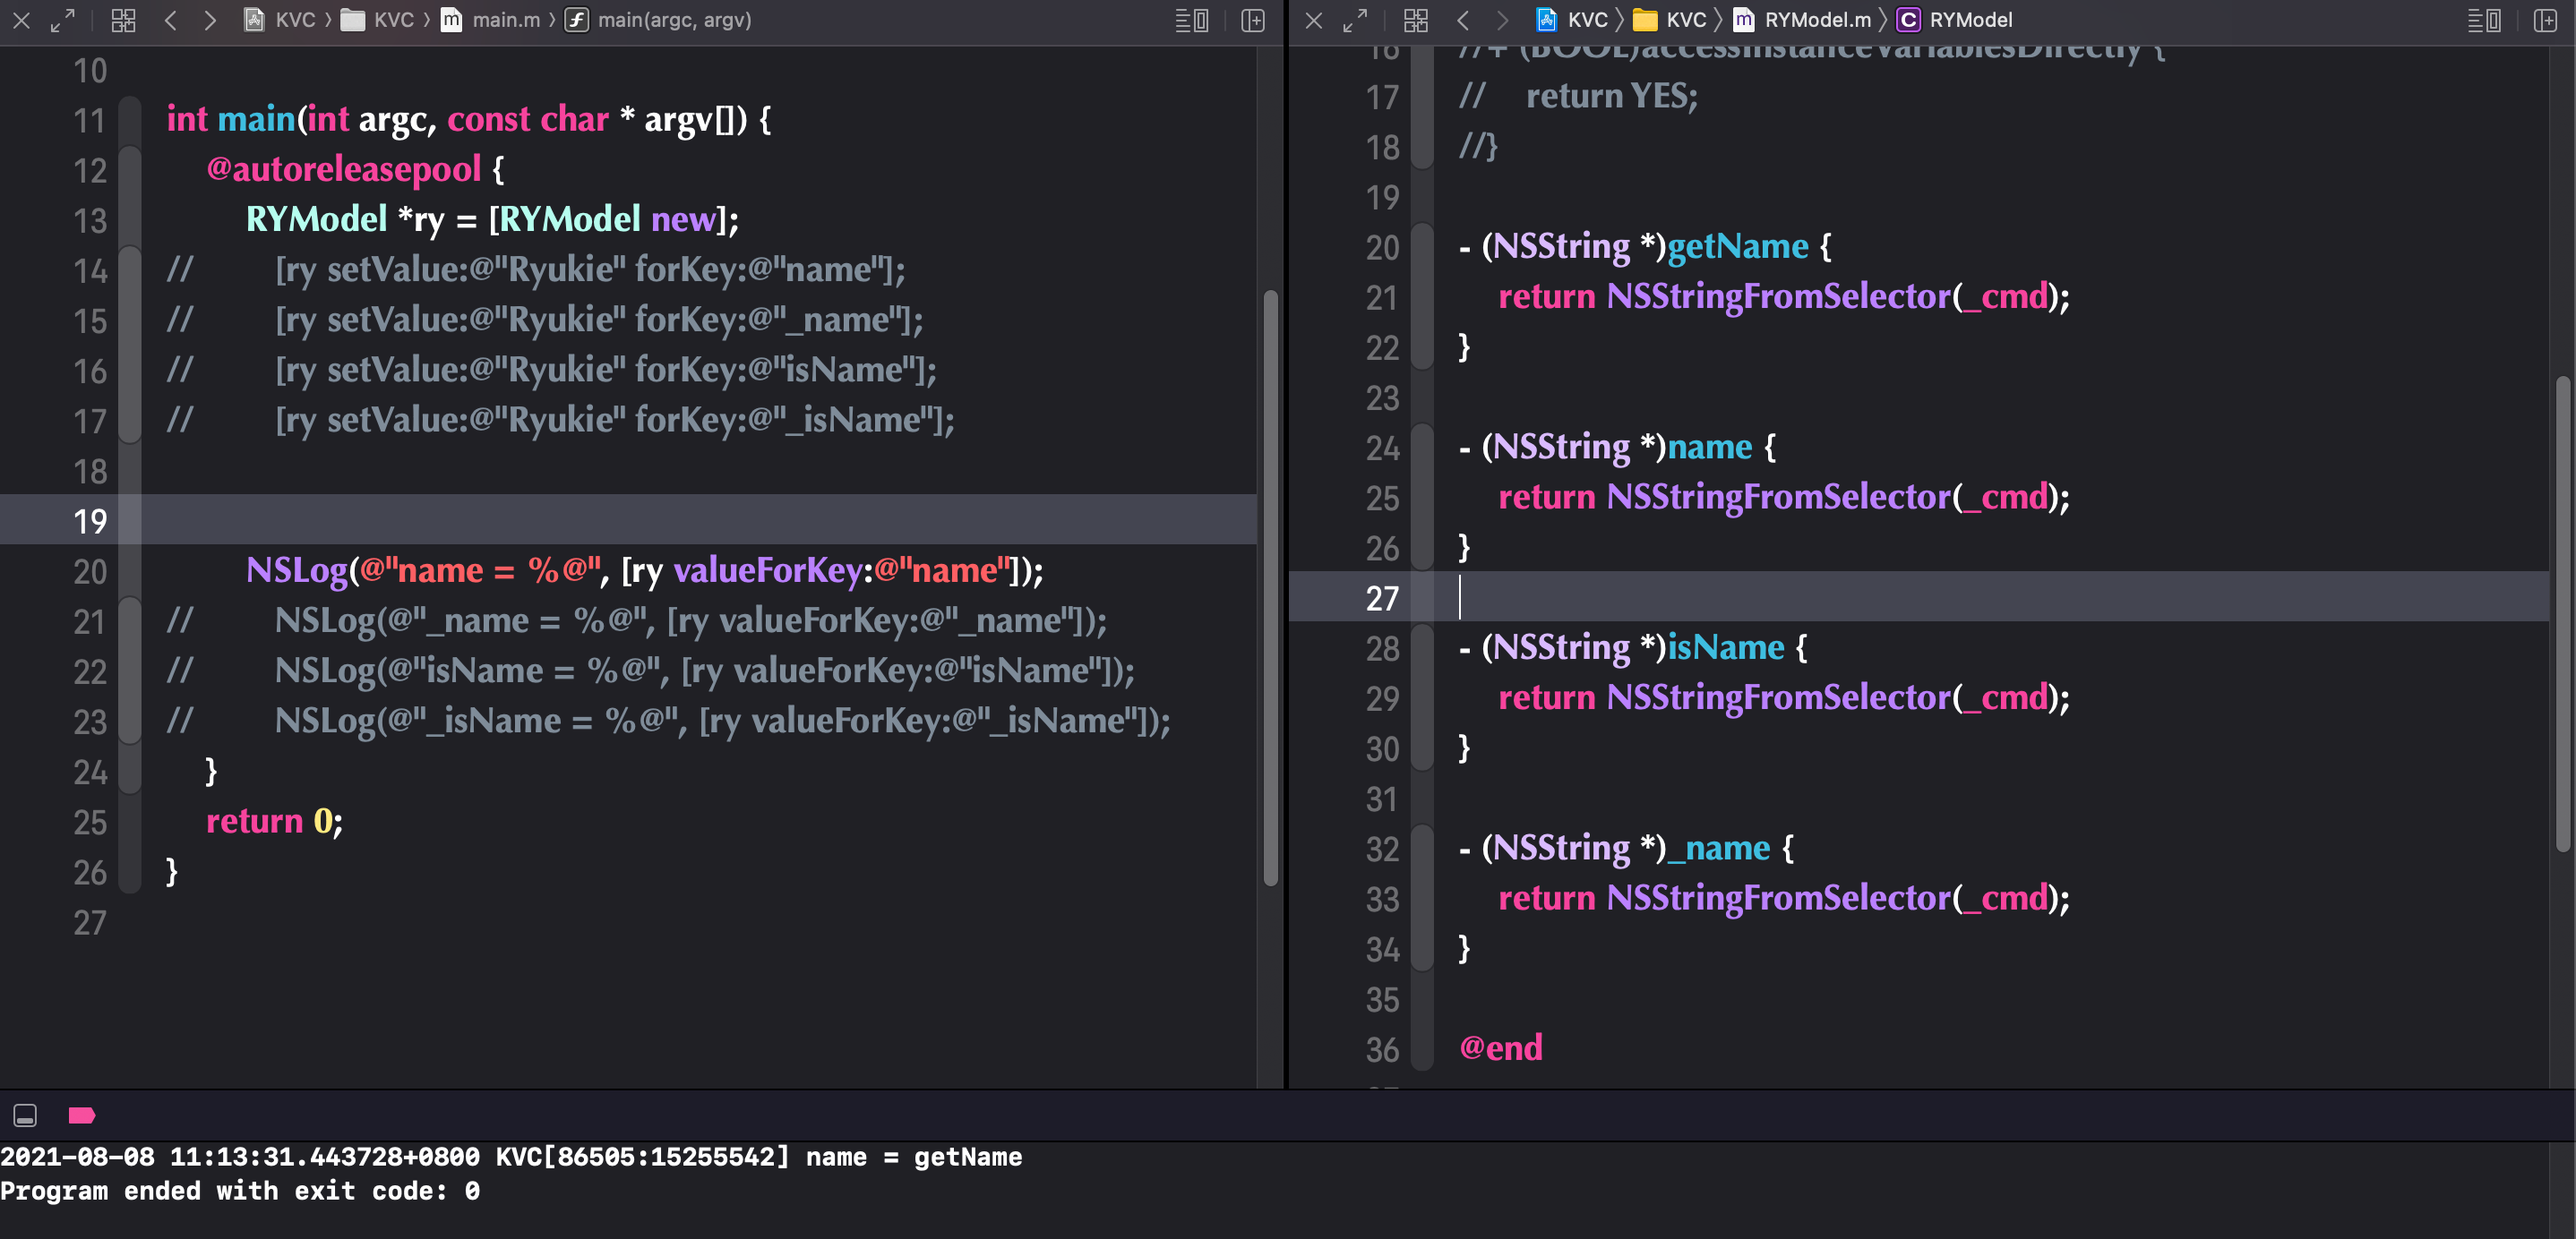The width and height of the screenshot is (2576, 1239).
Task: Hide the debug console area
Action: click(x=25, y=1115)
